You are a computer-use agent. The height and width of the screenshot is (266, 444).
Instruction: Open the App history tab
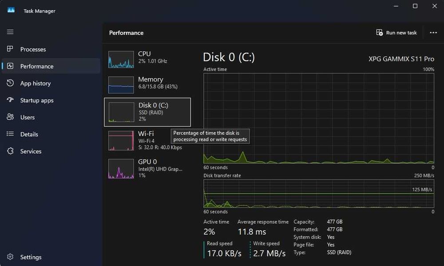[36, 83]
